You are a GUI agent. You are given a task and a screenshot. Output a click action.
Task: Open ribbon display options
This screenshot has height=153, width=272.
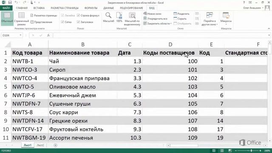(x=250, y=3)
